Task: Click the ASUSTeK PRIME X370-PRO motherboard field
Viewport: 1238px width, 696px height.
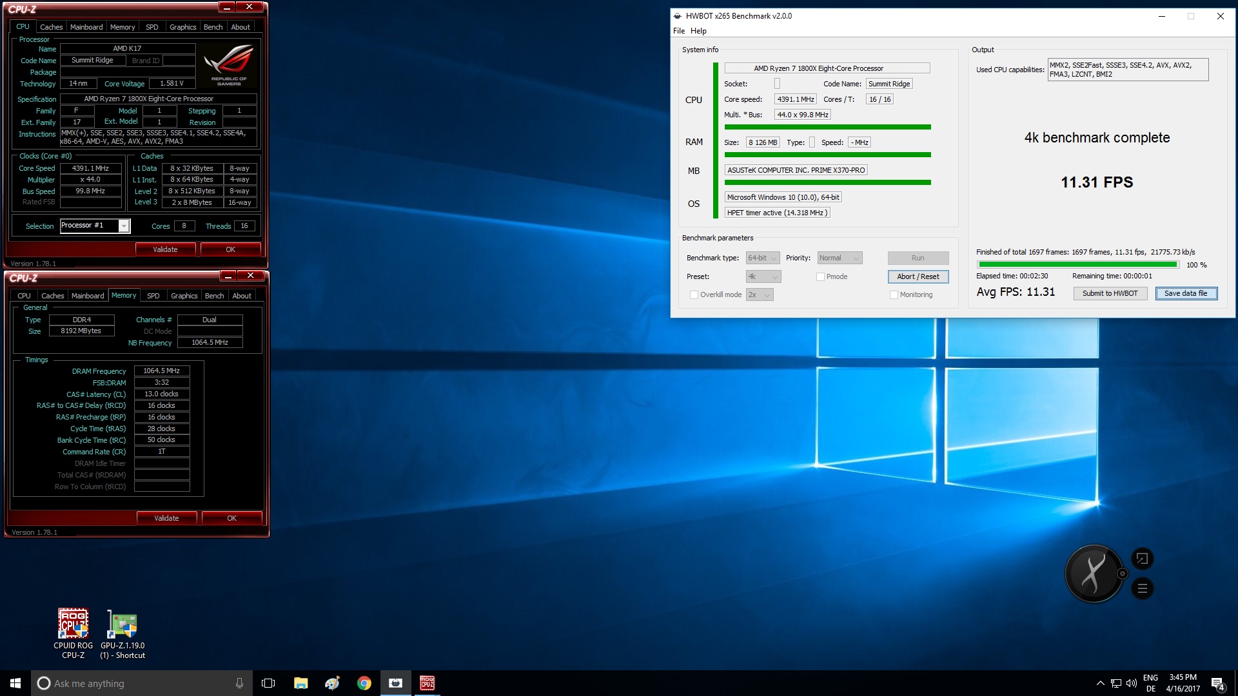Action: (796, 171)
